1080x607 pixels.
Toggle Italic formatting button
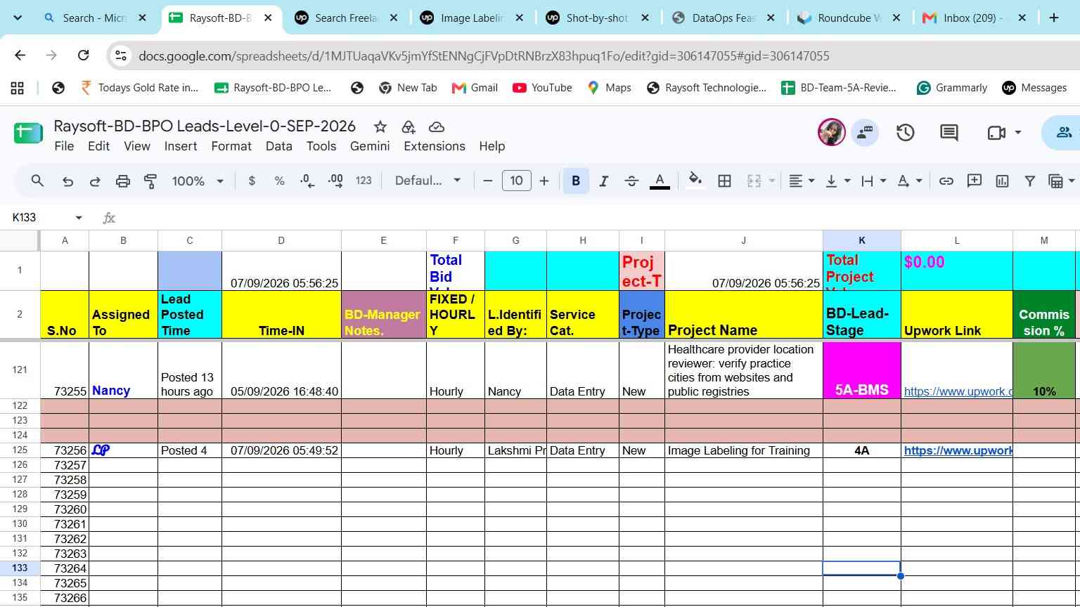(x=603, y=181)
